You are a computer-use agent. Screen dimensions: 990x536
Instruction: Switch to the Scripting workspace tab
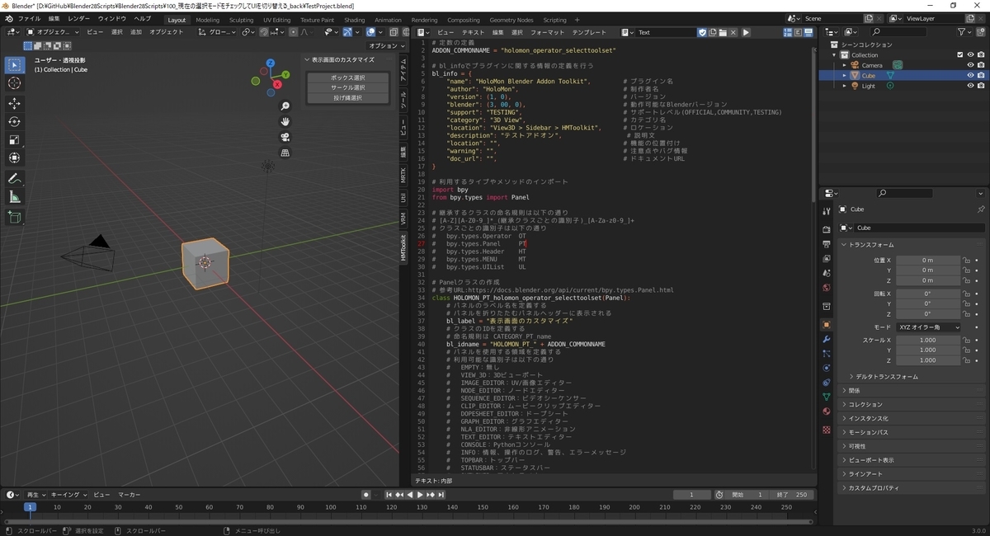pos(554,20)
